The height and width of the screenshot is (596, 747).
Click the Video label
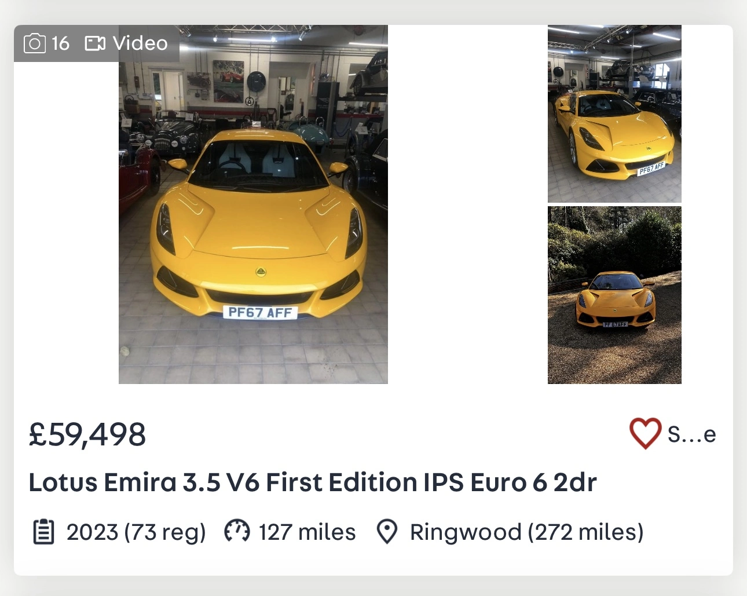pyautogui.click(x=140, y=43)
